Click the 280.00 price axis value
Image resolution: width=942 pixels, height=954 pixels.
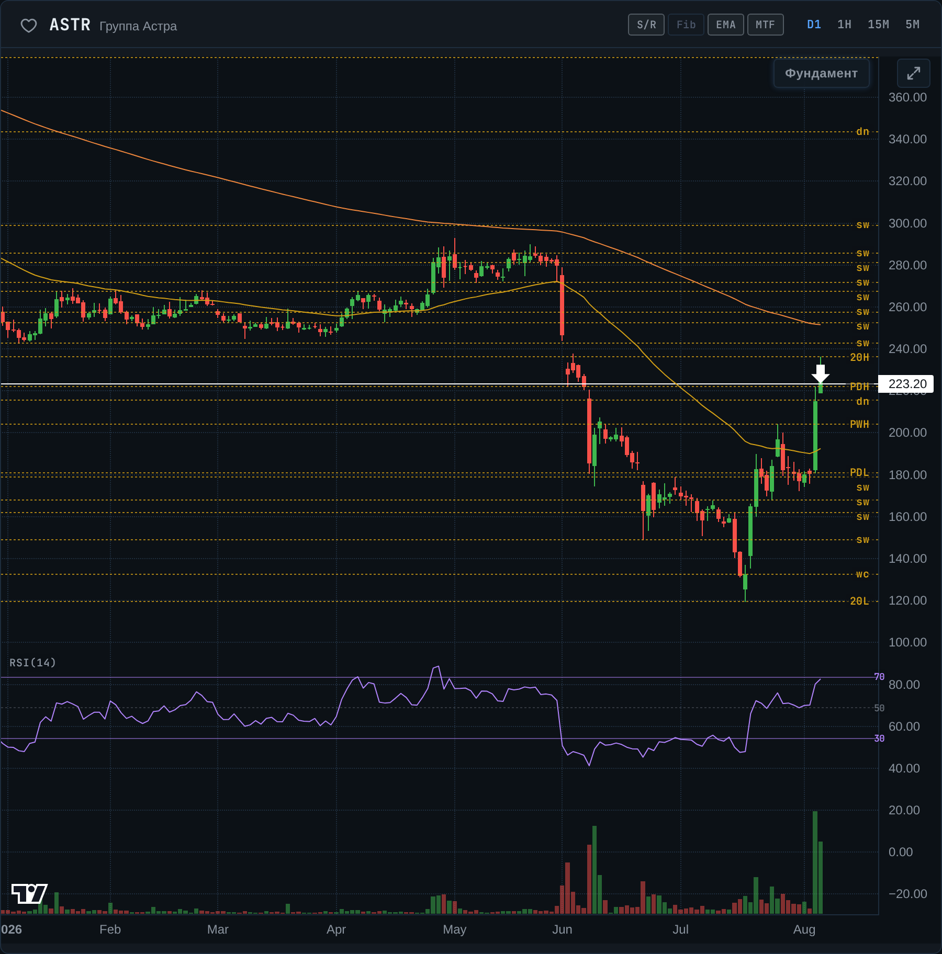tap(907, 265)
